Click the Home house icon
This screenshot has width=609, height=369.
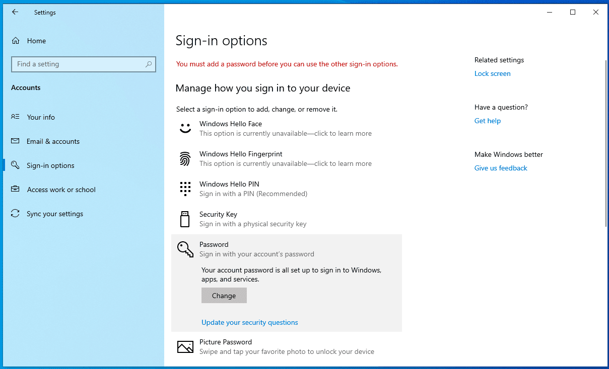tap(16, 41)
